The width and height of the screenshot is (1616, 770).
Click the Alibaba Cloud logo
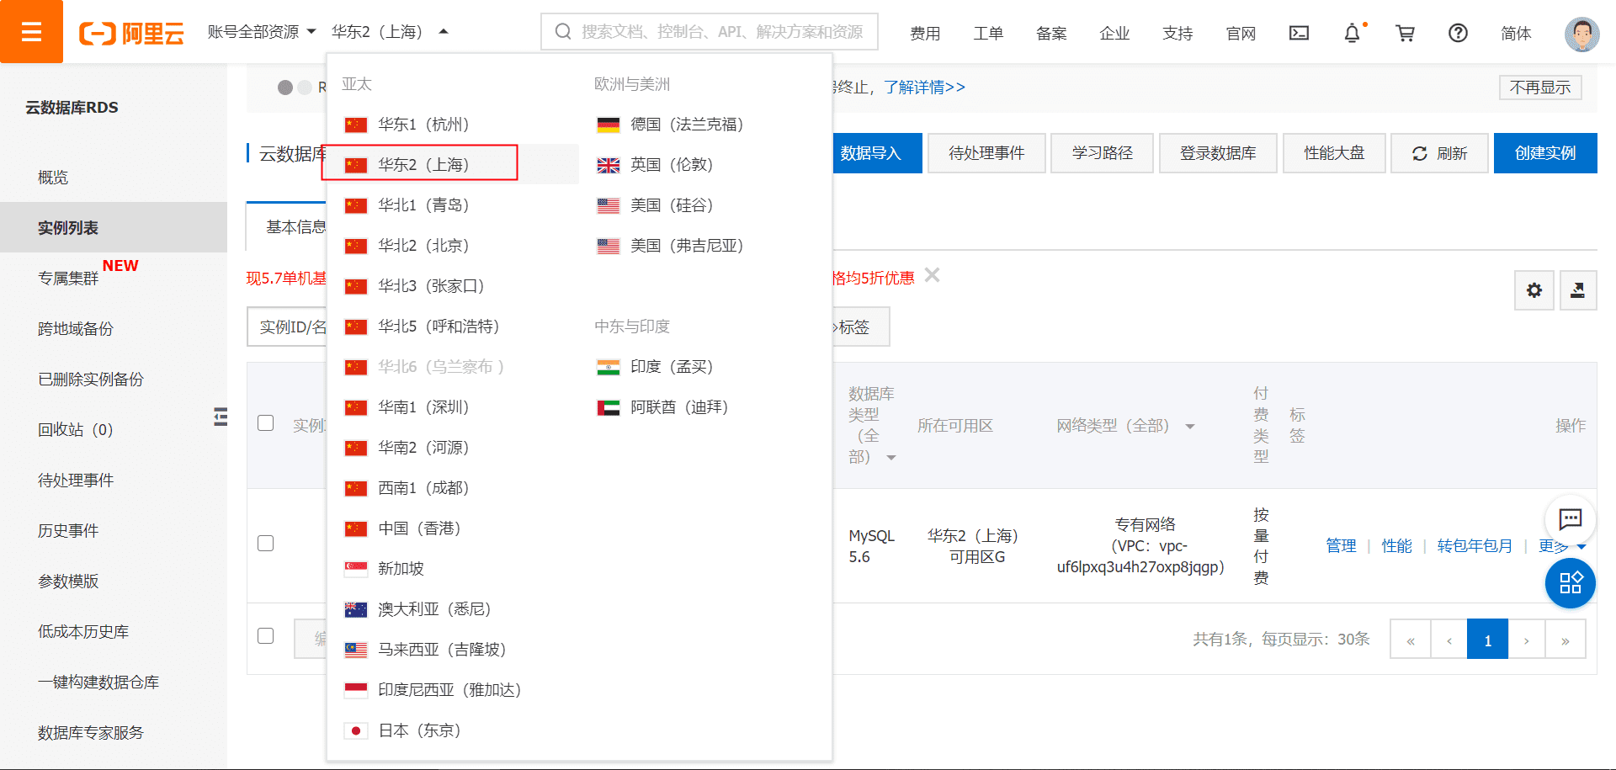[x=131, y=33]
